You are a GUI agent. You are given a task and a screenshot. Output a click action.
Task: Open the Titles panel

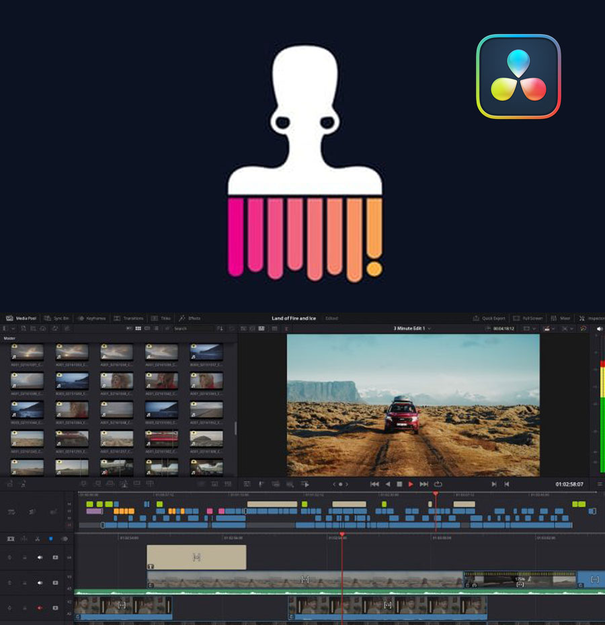click(161, 318)
